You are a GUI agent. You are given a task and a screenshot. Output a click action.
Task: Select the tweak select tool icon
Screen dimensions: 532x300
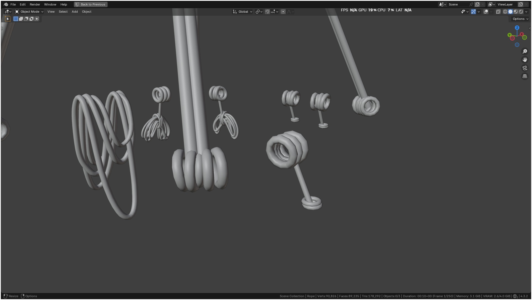[8, 19]
